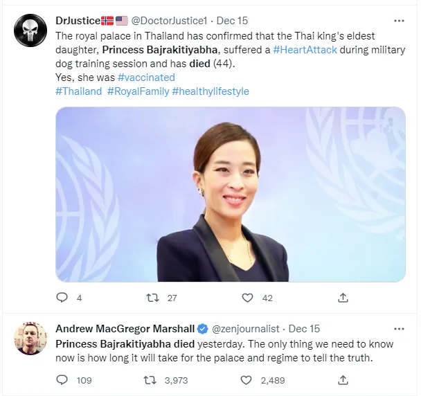Viewport: 421px width, 396px height.
Task: Like Andrew MacGregor Marshall's tweet
Action: click(247, 379)
